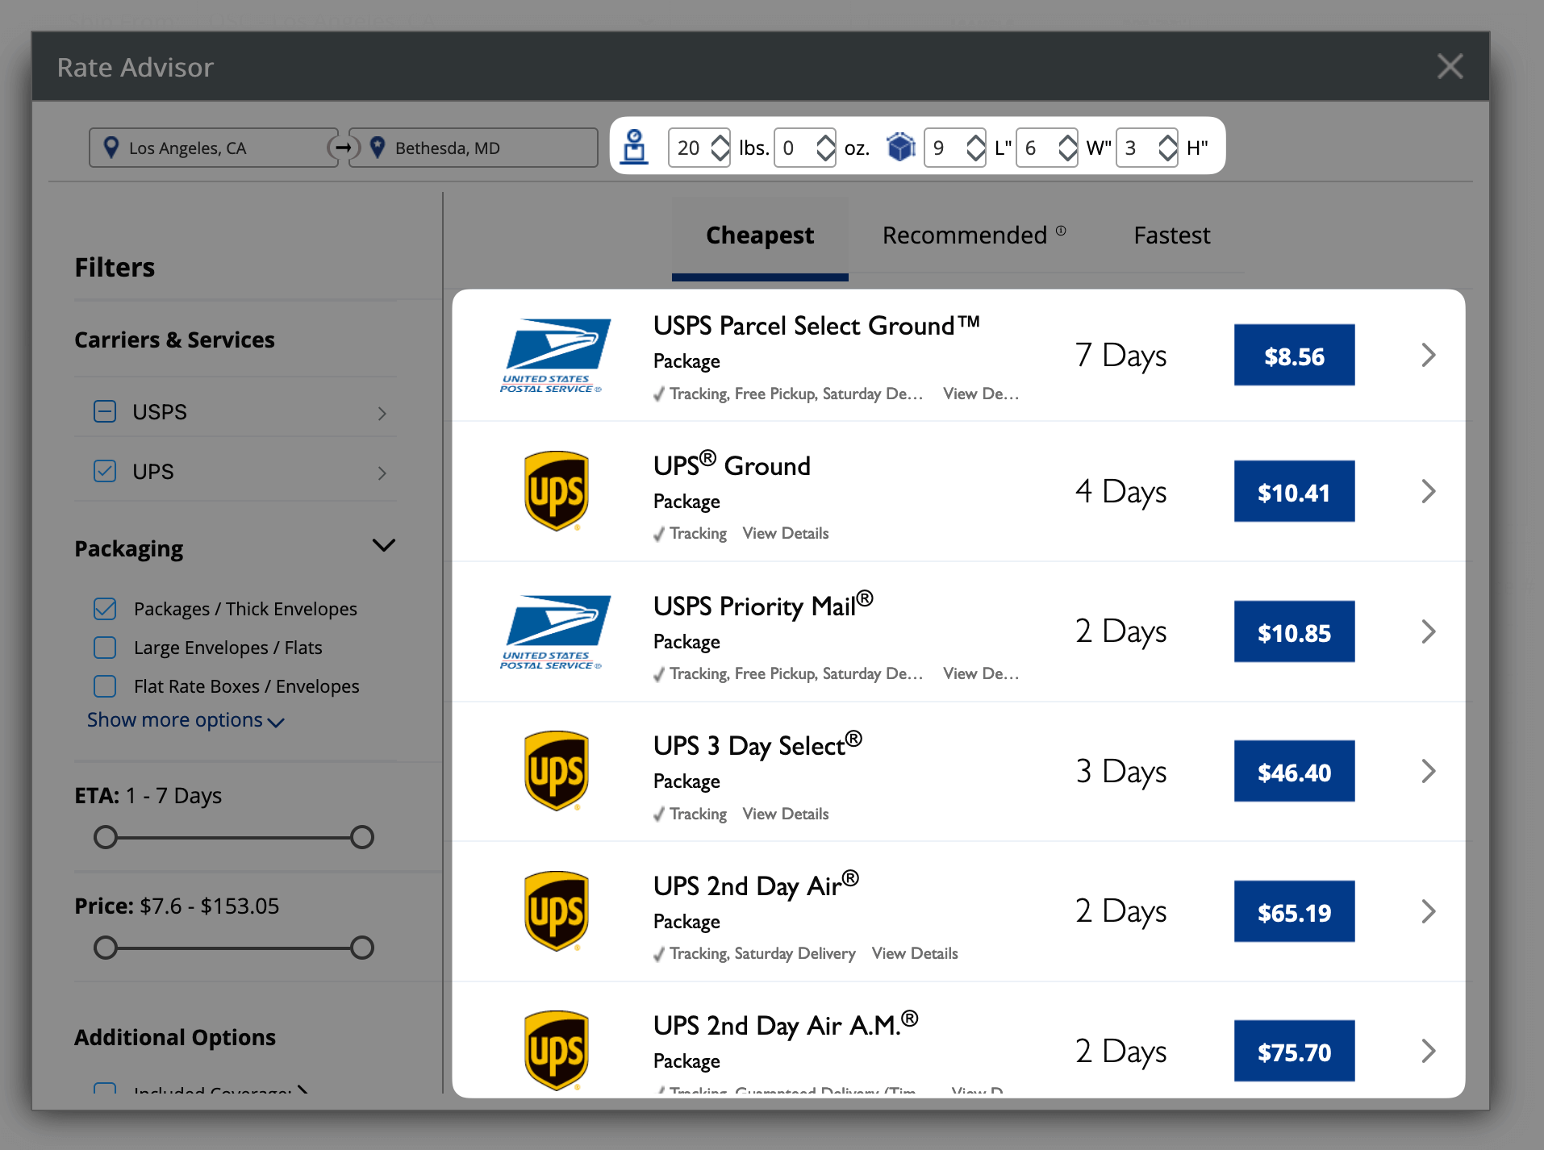Screen dimensions: 1544x1150
Task: Click pounds stepper arrows
Action: 720,148
